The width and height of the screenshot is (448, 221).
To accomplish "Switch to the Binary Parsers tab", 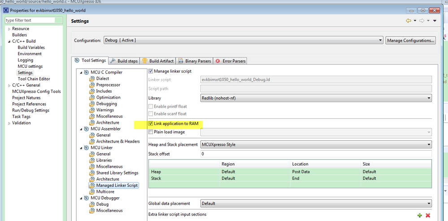I will (x=195, y=61).
